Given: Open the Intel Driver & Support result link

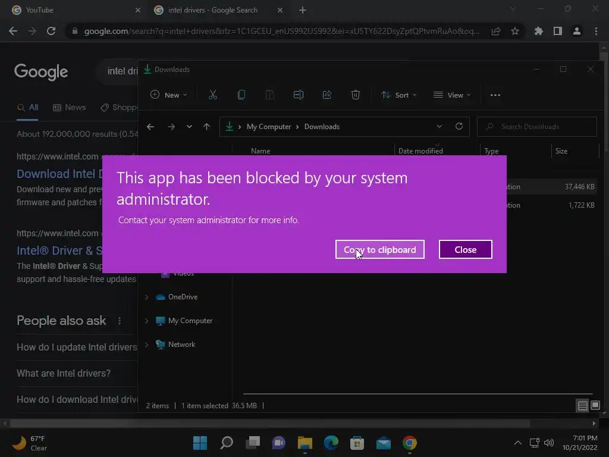Looking at the screenshot, I should coord(59,251).
